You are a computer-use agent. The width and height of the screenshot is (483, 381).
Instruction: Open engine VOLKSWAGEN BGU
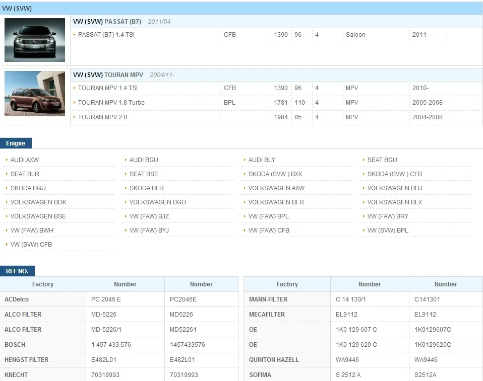tap(158, 202)
